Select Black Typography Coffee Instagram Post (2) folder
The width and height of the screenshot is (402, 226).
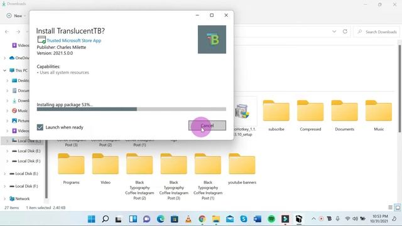click(139, 176)
